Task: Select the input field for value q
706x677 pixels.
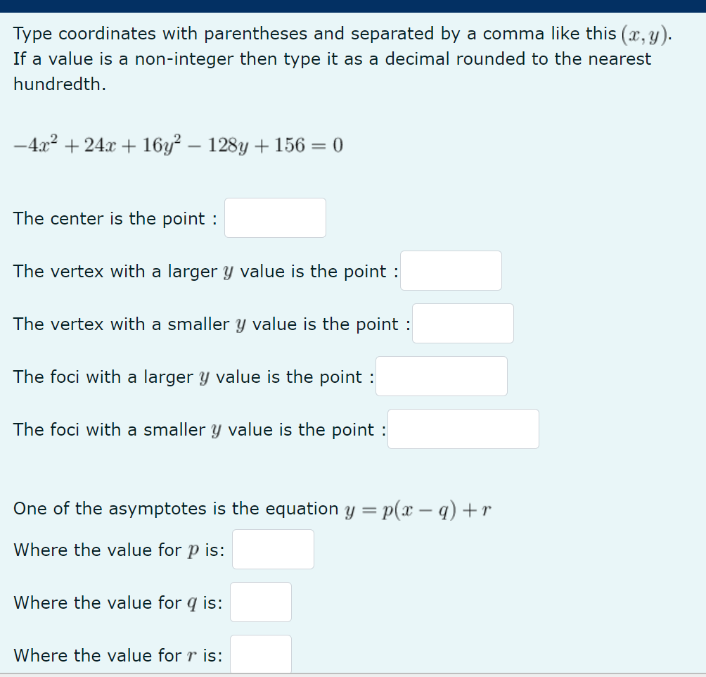Action: coord(260,602)
